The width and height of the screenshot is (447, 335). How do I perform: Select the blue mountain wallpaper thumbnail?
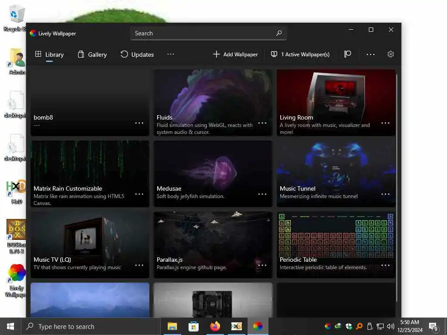90,300
